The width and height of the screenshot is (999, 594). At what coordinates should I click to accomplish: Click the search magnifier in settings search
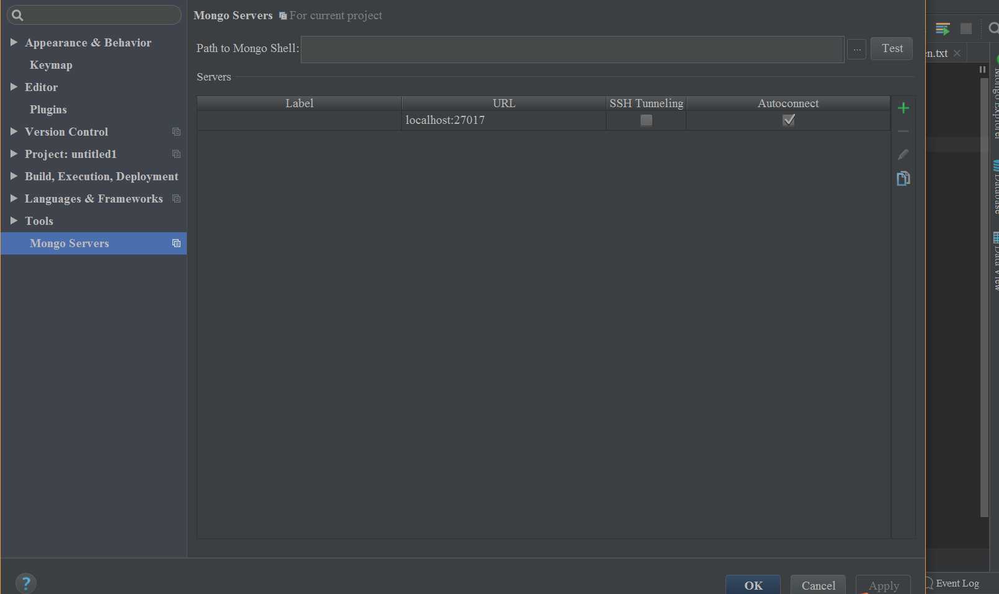point(17,15)
